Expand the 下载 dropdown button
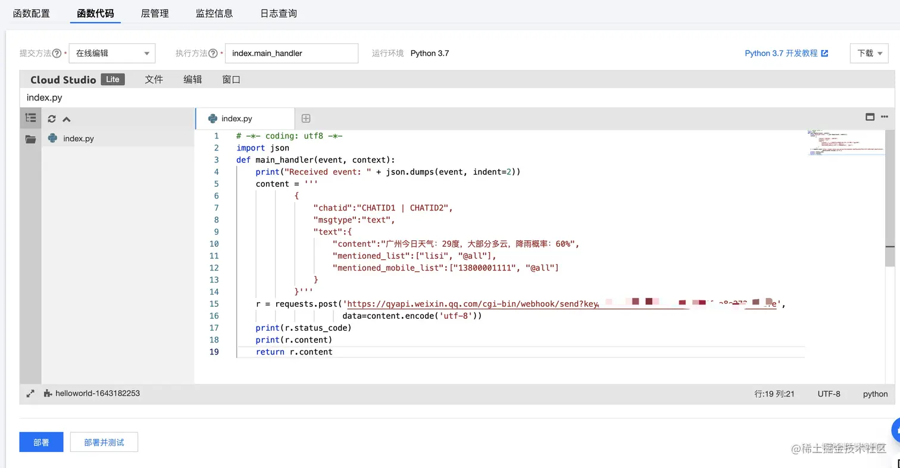This screenshot has height=468, width=900. (x=869, y=53)
